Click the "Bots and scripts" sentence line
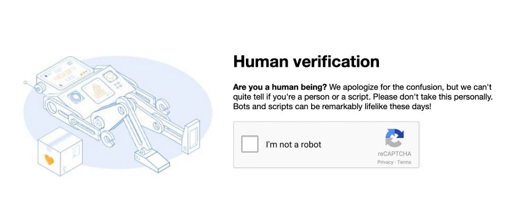 click(332, 107)
